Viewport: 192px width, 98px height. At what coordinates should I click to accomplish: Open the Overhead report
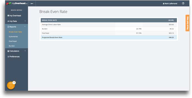[13, 41]
